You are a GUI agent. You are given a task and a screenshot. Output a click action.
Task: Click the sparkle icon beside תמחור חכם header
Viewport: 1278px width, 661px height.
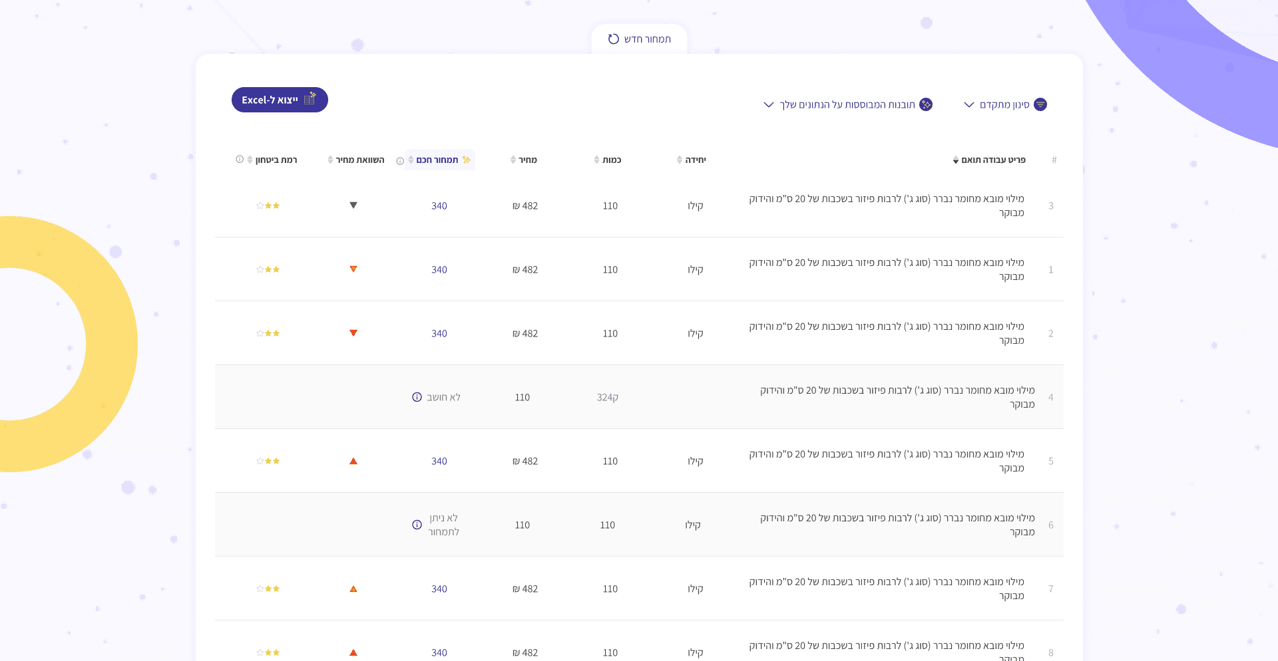coord(467,160)
